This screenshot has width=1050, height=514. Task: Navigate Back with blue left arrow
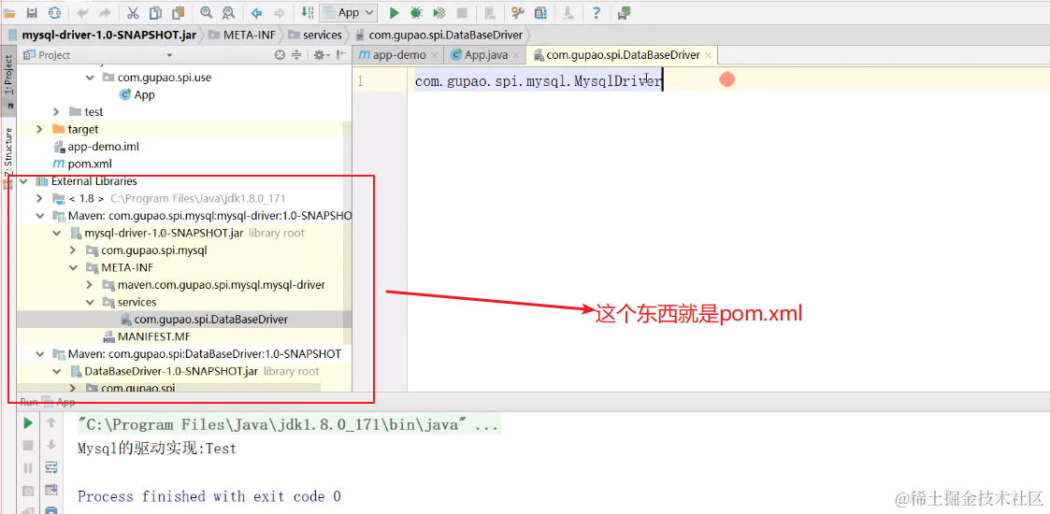click(x=256, y=12)
